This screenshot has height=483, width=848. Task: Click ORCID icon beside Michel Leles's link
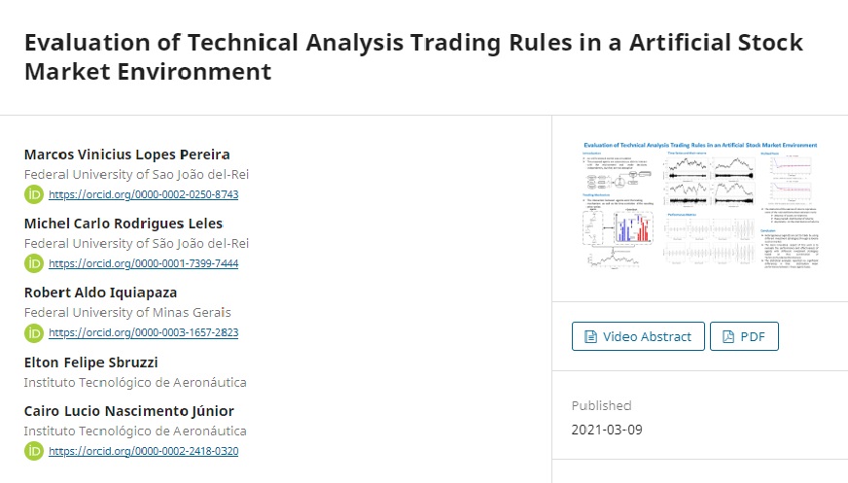pos(34,263)
